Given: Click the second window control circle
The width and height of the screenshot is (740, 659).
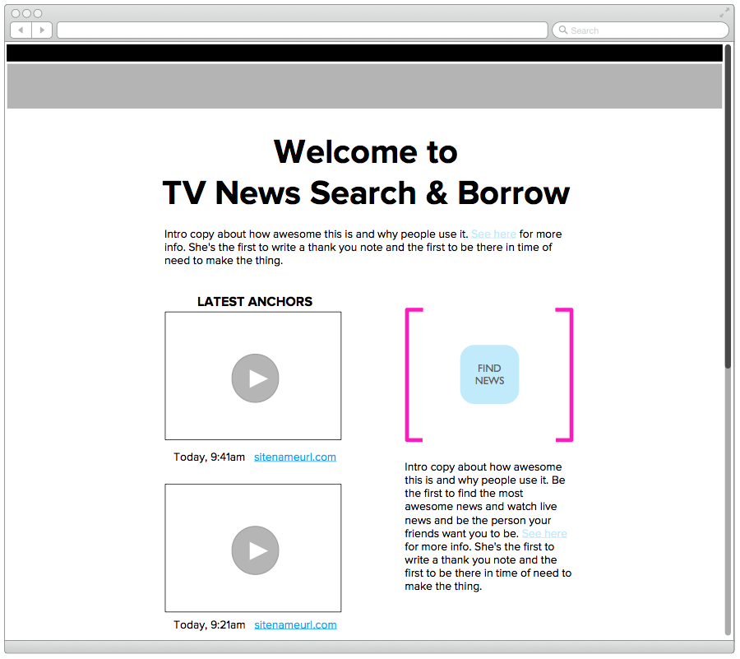Looking at the screenshot, I should (x=27, y=13).
